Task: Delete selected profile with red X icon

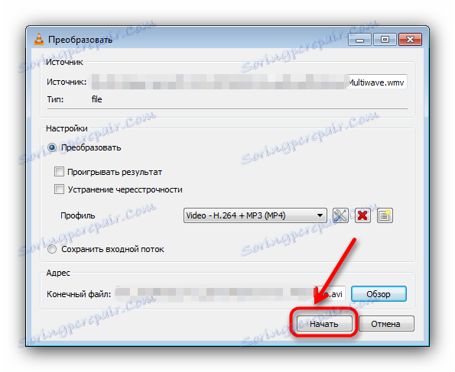Action: coord(362,215)
